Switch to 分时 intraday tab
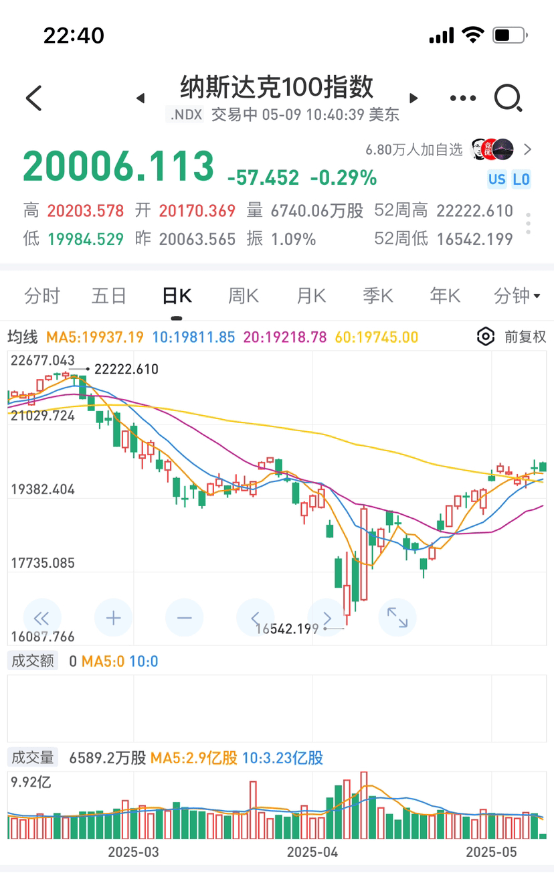Screen dimensions: 554x873 41,296
